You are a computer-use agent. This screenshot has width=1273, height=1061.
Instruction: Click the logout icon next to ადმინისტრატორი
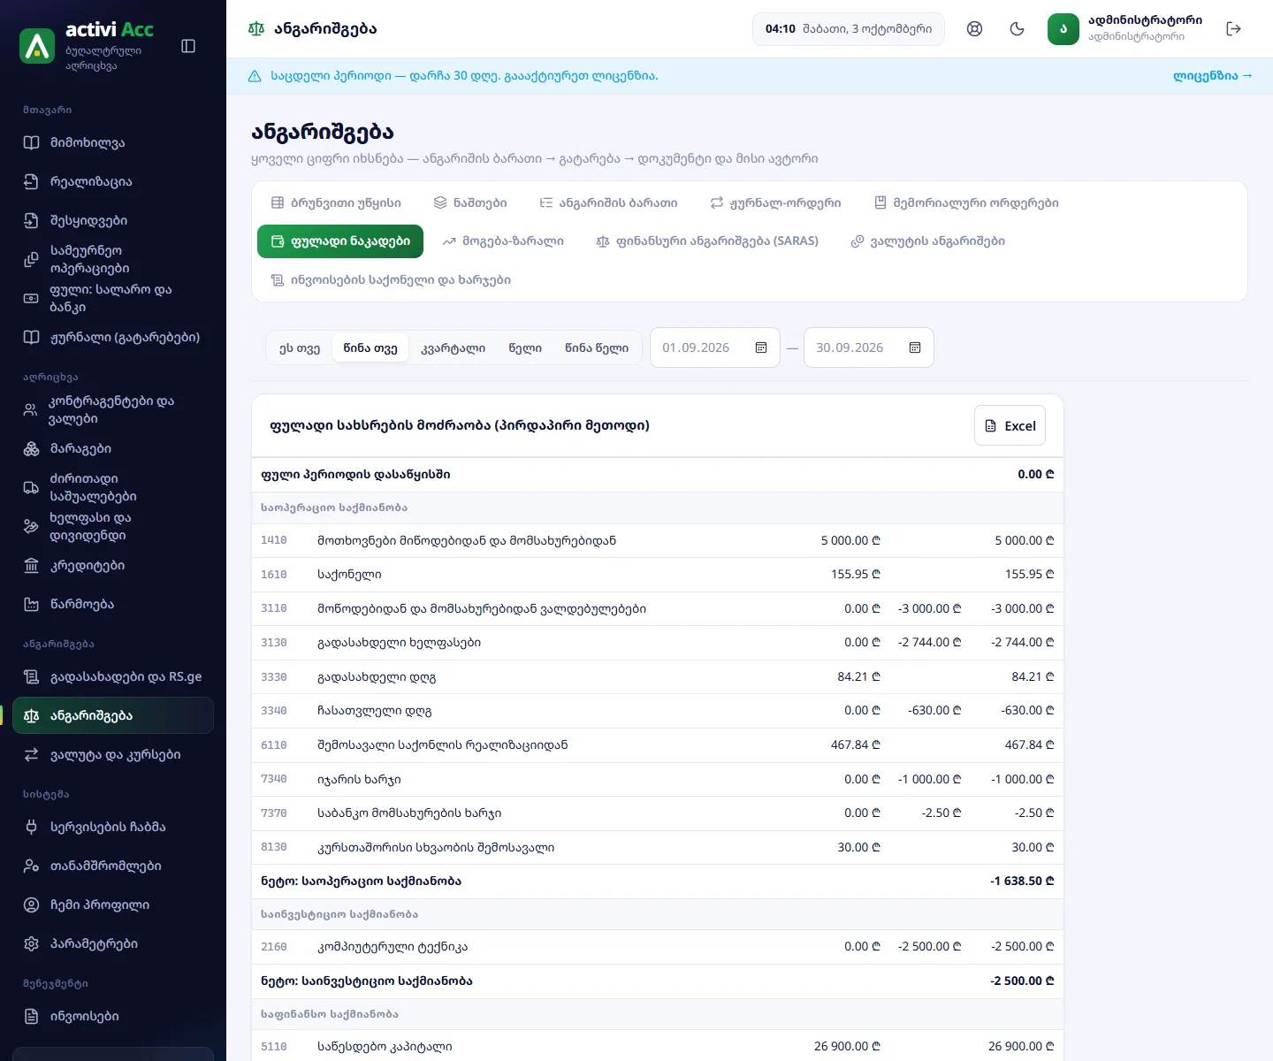(x=1234, y=28)
